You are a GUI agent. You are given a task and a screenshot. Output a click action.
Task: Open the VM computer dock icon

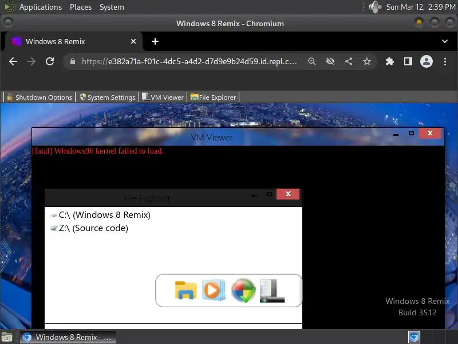[272, 291]
